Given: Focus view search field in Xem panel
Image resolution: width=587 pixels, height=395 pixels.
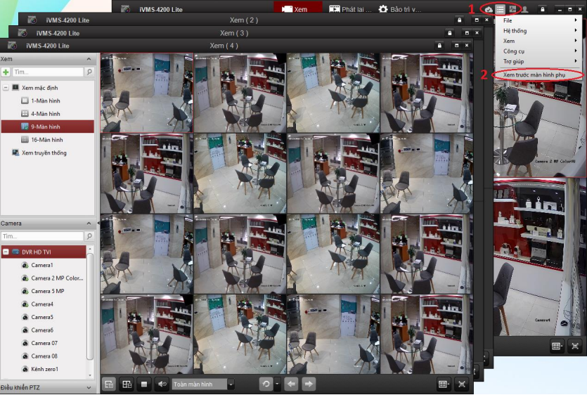Looking at the screenshot, I should [x=48, y=72].
